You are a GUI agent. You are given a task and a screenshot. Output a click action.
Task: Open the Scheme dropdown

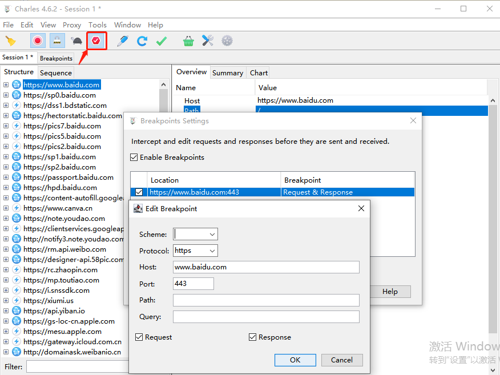point(195,234)
